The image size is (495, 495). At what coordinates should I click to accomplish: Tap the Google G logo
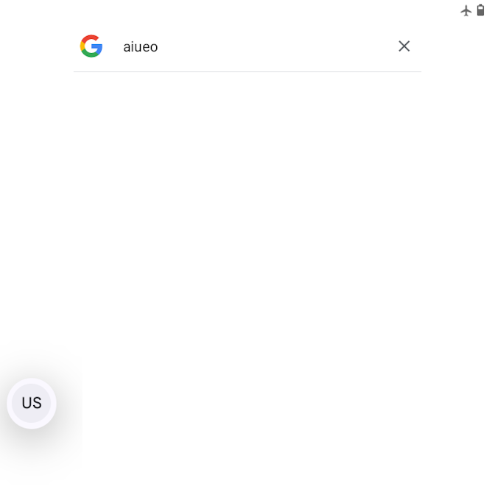(91, 46)
